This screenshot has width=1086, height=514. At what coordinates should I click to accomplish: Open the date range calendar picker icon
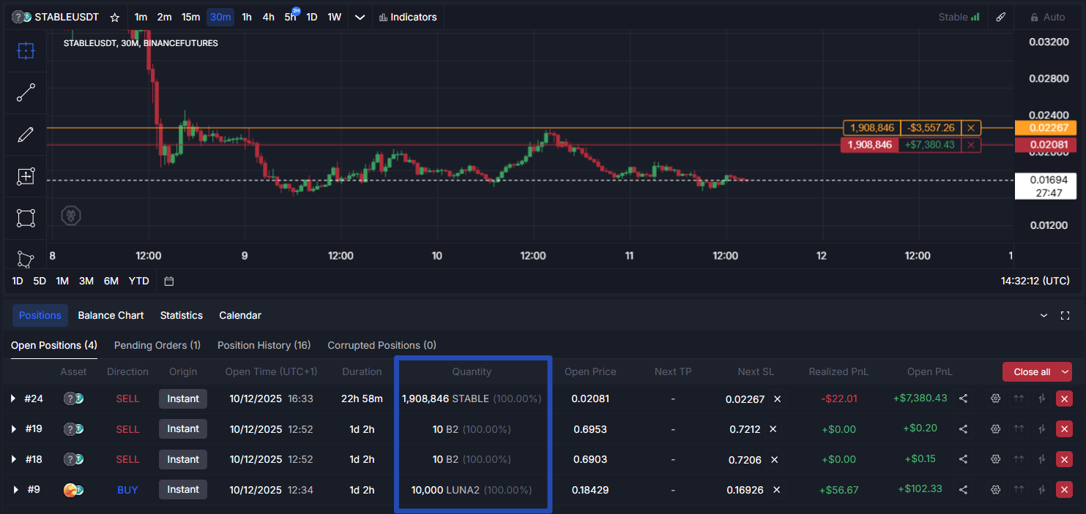(x=169, y=281)
